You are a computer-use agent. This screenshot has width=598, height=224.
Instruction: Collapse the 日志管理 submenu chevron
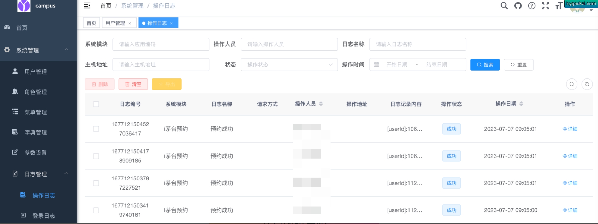(x=66, y=173)
